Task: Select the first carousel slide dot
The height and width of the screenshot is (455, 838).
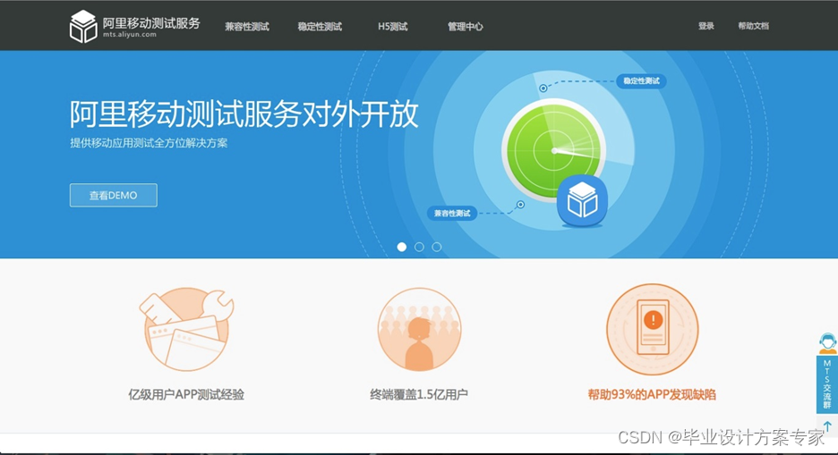Action: [x=402, y=247]
